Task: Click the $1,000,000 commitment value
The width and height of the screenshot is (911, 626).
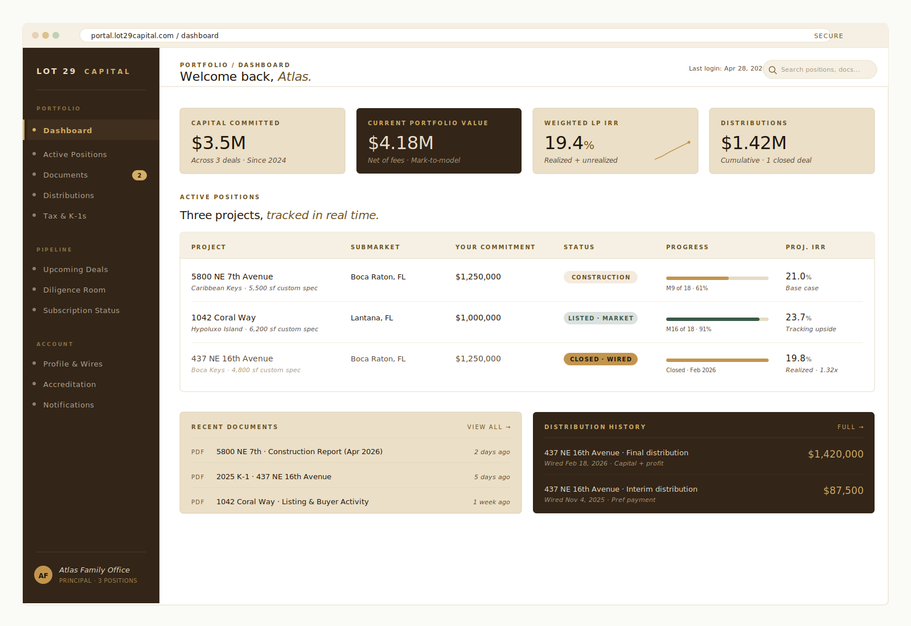Action: click(x=478, y=318)
